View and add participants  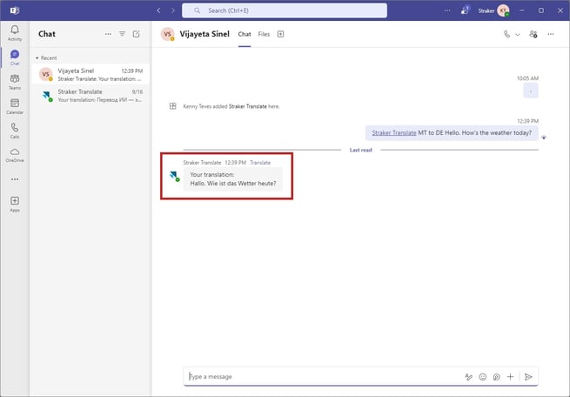533,34
